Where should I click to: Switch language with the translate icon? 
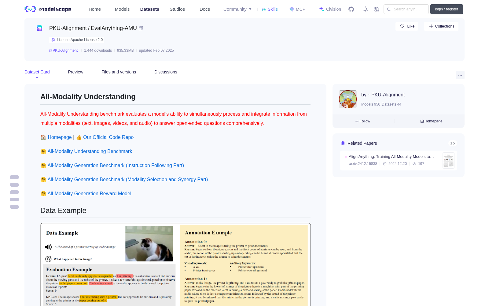[376, 9]
